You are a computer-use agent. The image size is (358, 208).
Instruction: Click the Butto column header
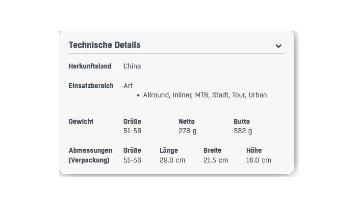click(x=242, y=121)
